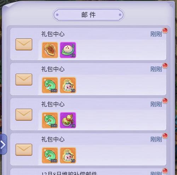The image size is (177, 175).
Task: Open the 12月8日维护补偿邮件 entry
Action: (x=88, y=172)
